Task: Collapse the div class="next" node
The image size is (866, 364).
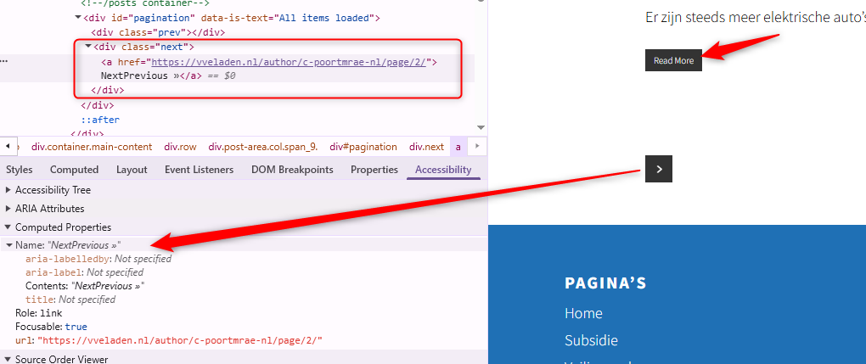Action: click(88, 48)
